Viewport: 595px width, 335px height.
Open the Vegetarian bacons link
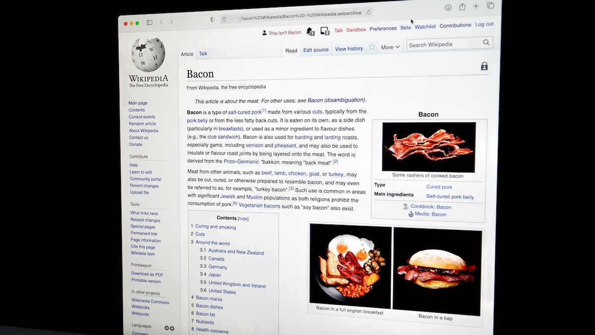259,206
